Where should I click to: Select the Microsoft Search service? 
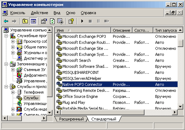pos(76,60)
